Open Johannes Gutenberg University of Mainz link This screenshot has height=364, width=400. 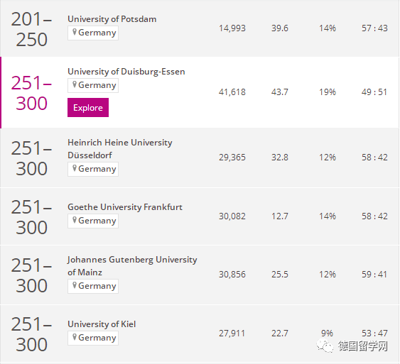(x=132, y=265)
